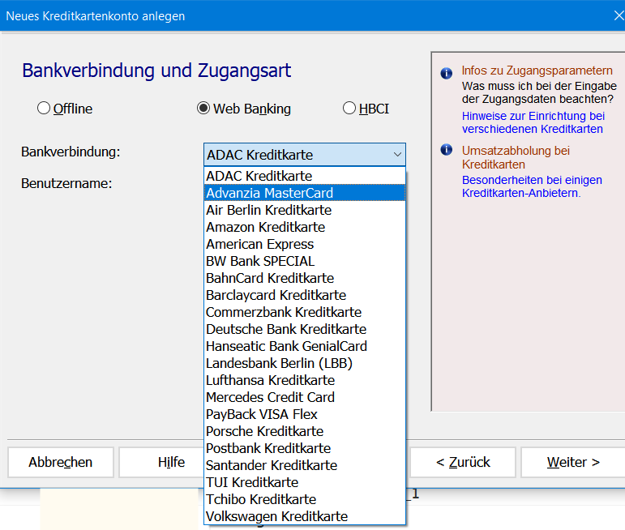Image resolution: width=625 pixels, height=530 pixels.
Task: Select Amazon Kreditkarte from the list
Action: pyautogui.click(x=265, y=227)
